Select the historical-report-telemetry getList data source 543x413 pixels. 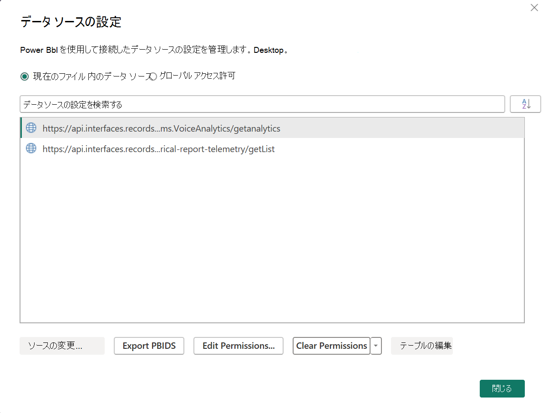click(158, 148)
